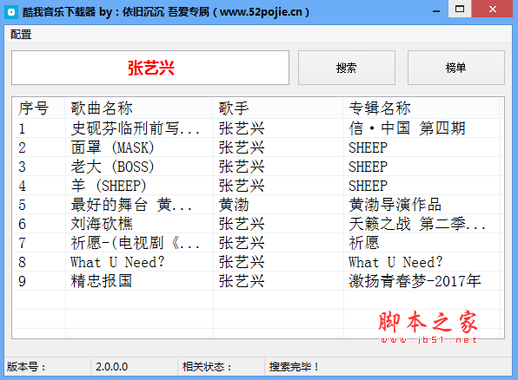Select What U Need? in song name column
518x380 pixels.
[x=117, y=263]
